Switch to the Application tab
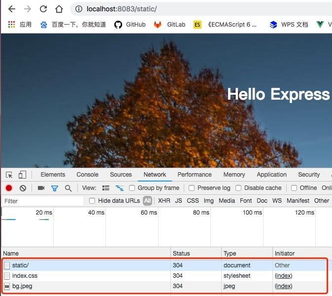332x296 pixels. click(x=271, y=175)
